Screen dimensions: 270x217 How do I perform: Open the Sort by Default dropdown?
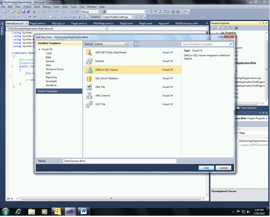[110, 44]
